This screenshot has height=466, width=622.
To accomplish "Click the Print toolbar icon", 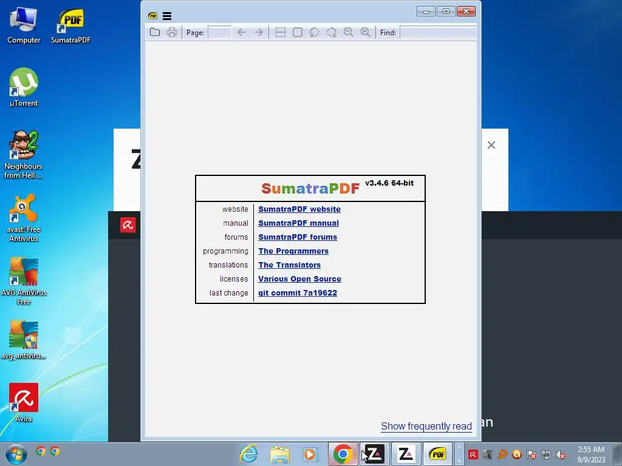I will coord(172,33).
